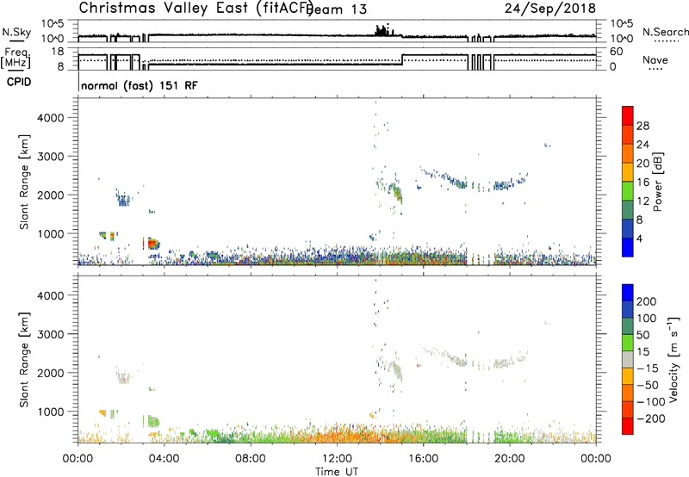The height and width of the screenshot is (477, 689).
Task: Click the "28" power colorbar tick
Action: click(x=642, y=126)
